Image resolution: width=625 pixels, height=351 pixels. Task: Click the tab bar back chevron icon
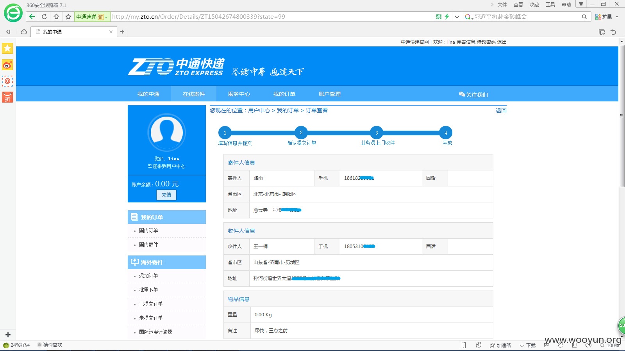(8, 32)
